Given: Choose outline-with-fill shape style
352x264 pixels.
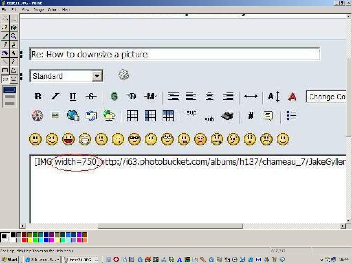Looking at the screenshot, I should (9, 97).
